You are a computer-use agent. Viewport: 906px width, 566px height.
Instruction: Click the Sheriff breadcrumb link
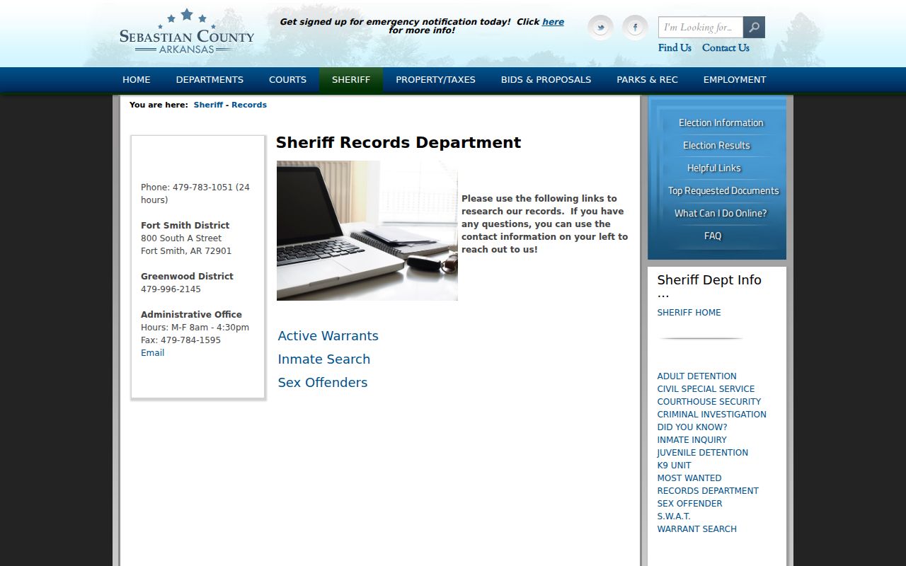click(x=208, y=105)
